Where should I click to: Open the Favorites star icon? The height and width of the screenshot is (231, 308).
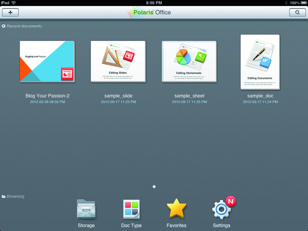click(177, 208)
